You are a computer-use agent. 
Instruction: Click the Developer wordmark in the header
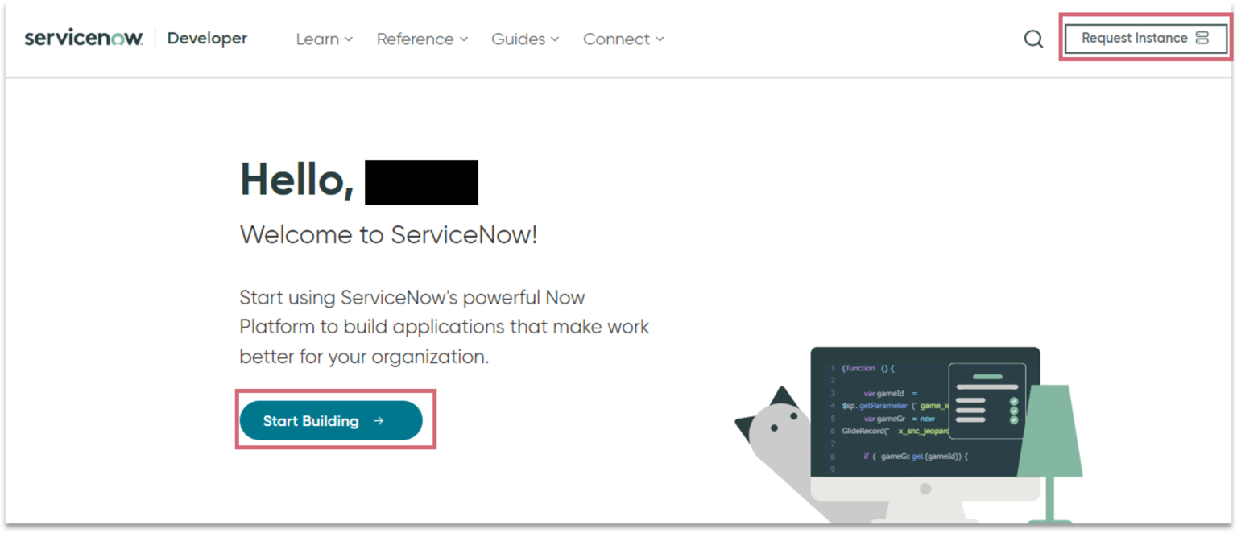(206, 38)
